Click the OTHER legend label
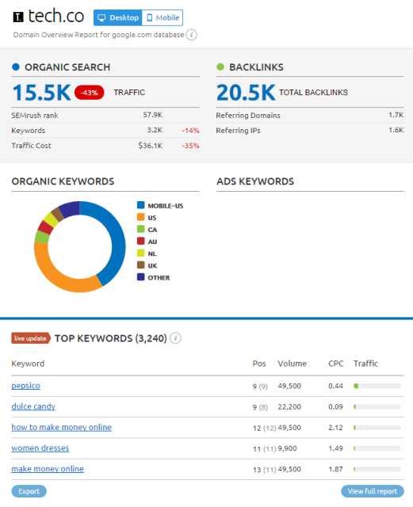Image resolution: width=413 pixels, height=507 pixels. (x=159, y=277)
